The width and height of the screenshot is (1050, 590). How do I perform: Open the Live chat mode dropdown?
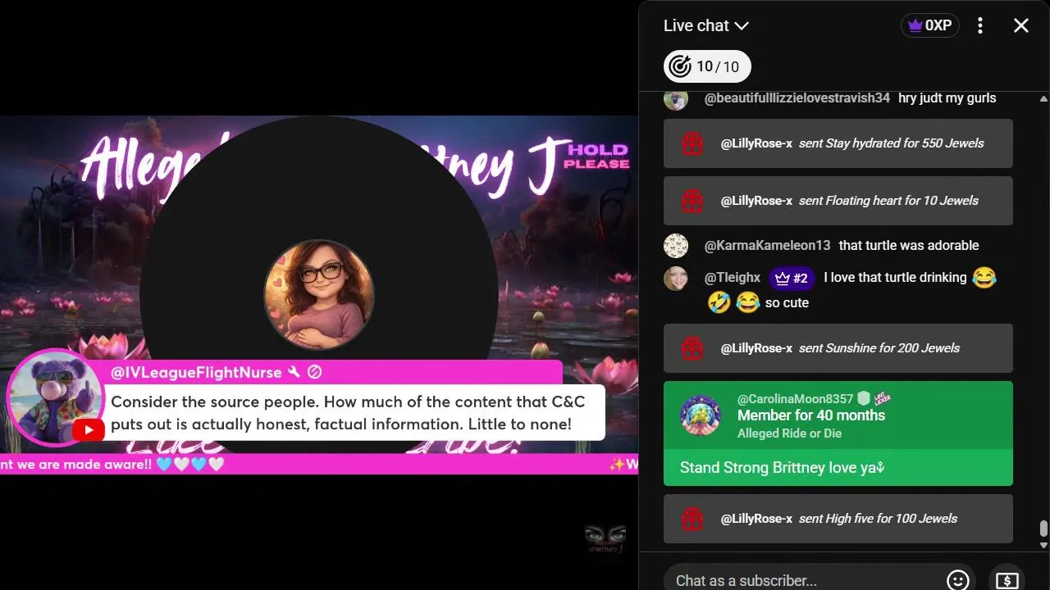tap(706, 25)
